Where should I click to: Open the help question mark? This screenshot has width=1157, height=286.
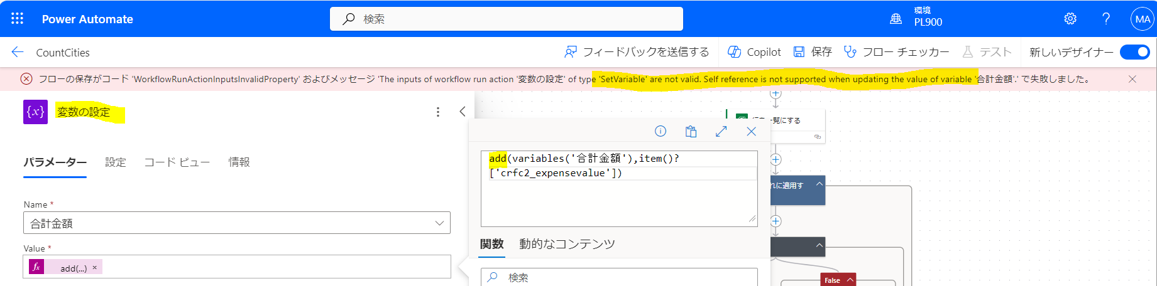[x=1106, y=19]
